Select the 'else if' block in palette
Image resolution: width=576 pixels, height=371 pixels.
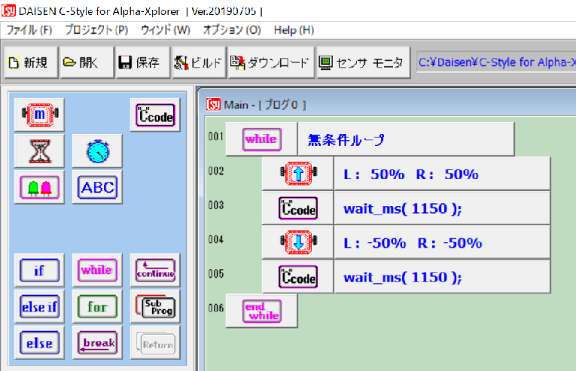click(40, 307)
